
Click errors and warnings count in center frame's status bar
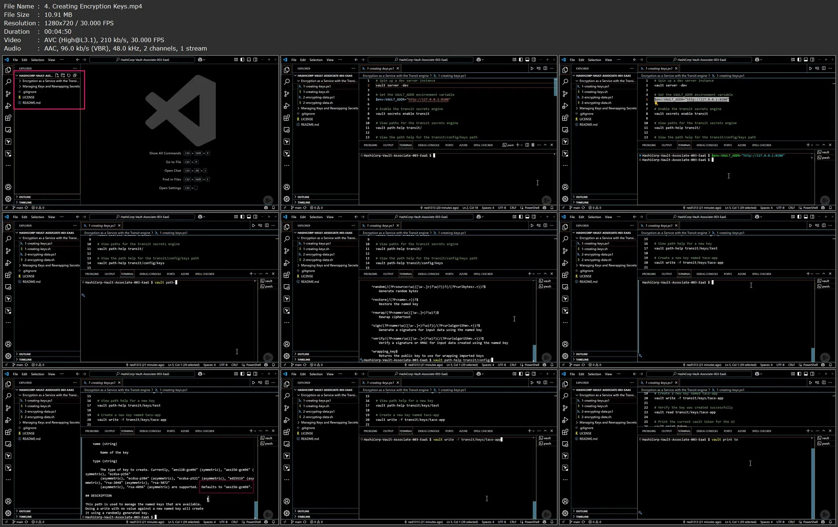317,365
